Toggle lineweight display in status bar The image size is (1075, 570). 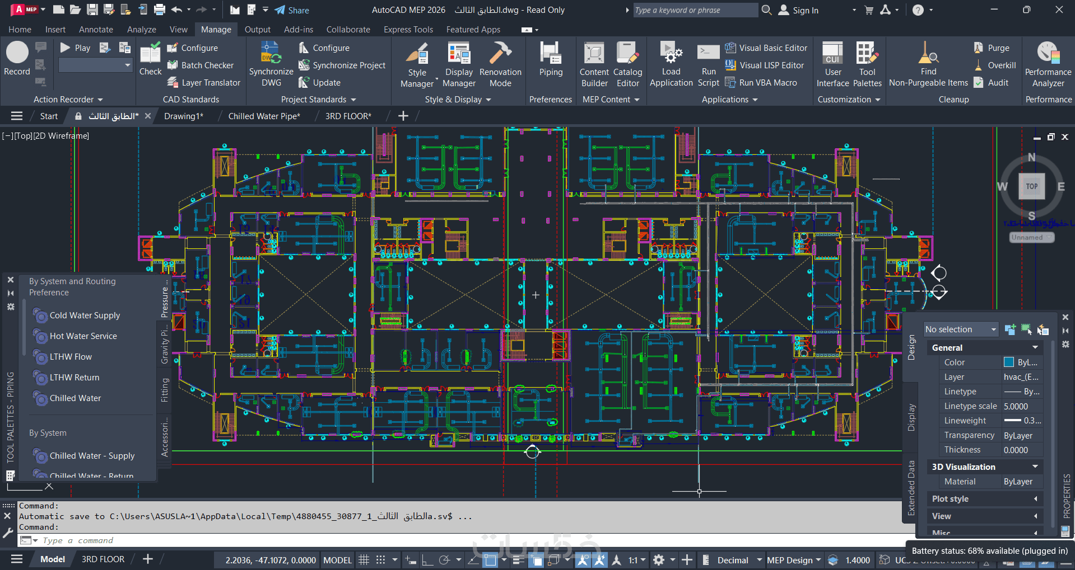point(519,560)
